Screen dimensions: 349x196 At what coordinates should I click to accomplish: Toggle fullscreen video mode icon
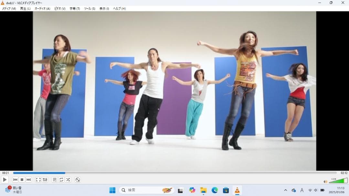pos(38,180)
